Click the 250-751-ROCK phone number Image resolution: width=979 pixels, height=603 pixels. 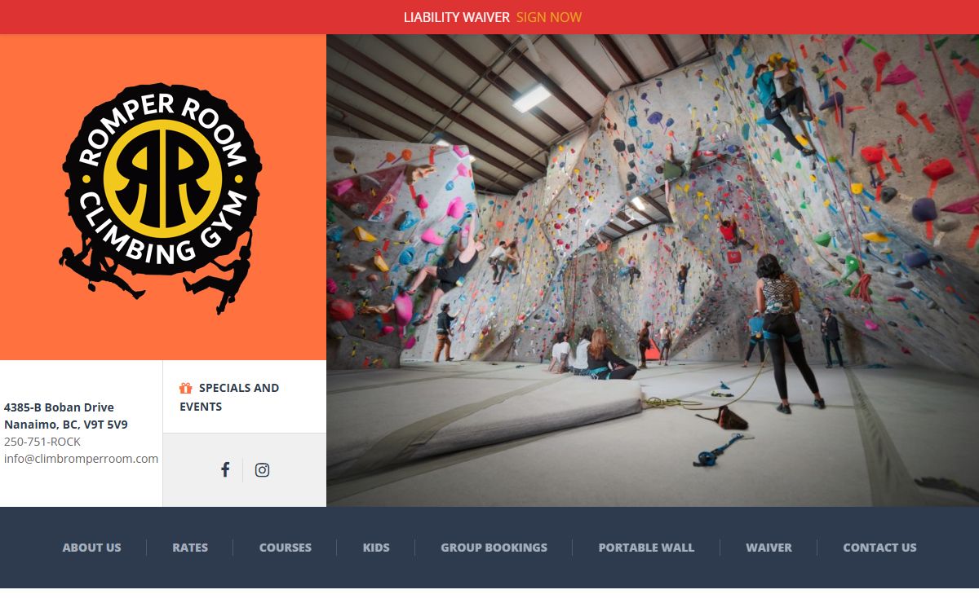pos(42,442)
